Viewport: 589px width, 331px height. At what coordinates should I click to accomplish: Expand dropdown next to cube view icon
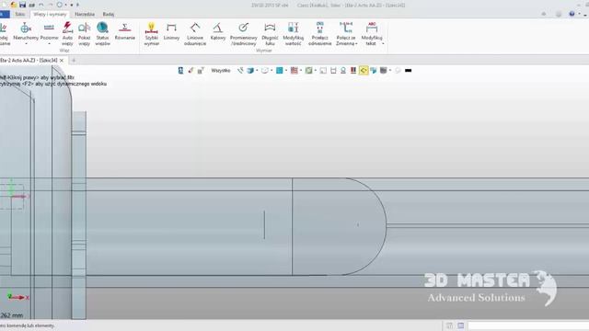257,71
